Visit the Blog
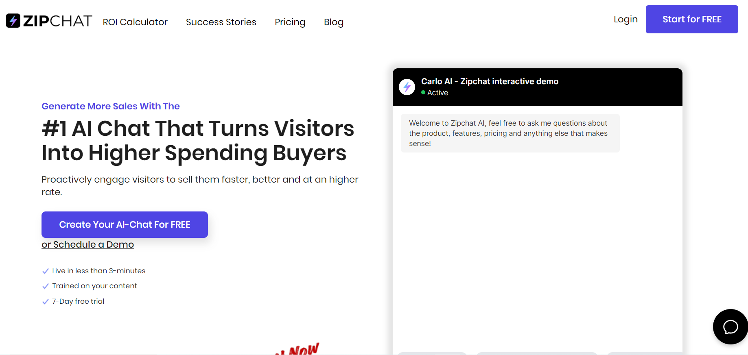 [334, 22]
